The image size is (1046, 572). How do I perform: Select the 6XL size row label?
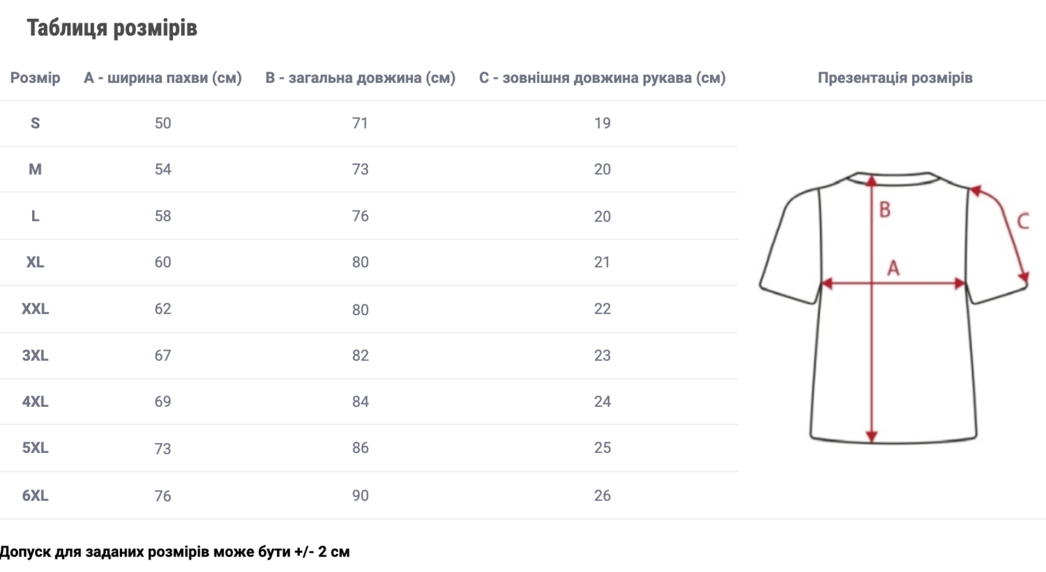[x=35, y=495]
